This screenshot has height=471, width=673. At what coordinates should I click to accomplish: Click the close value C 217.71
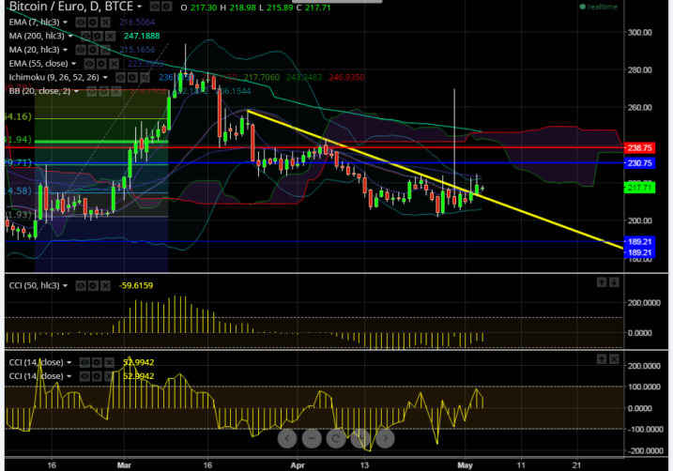coord(314,8)
